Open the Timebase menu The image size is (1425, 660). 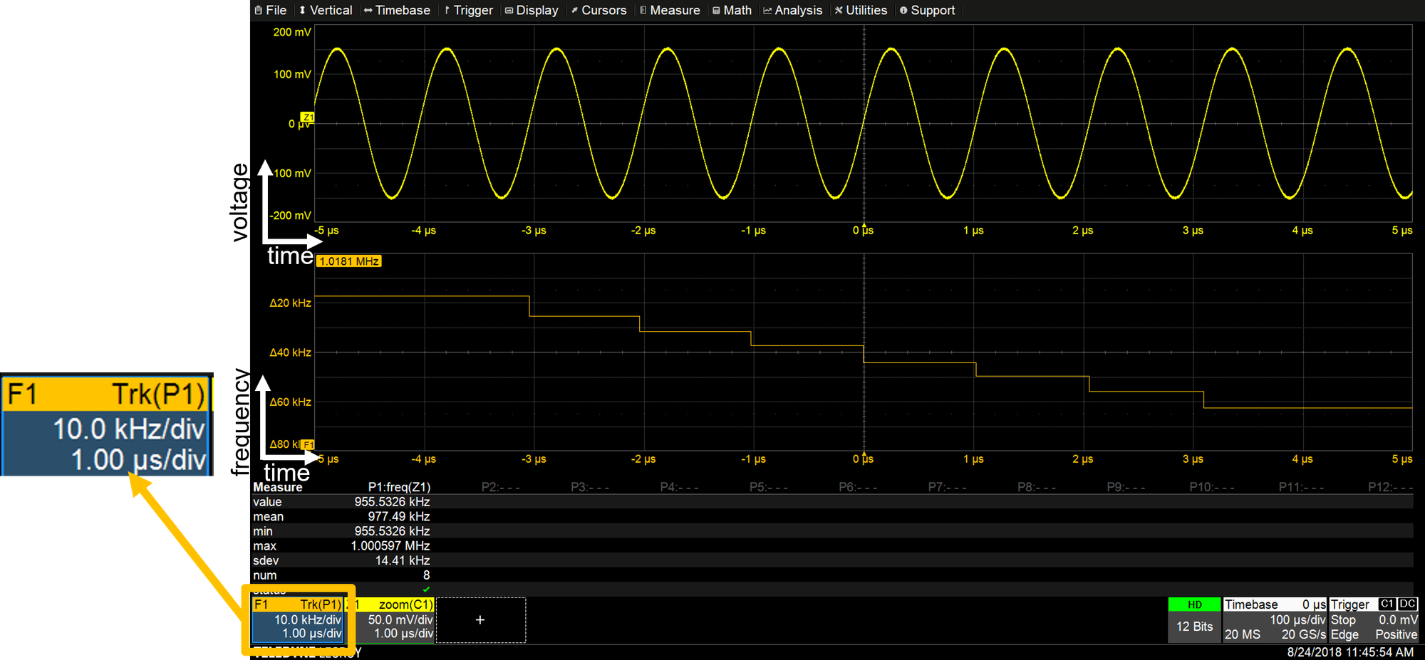point(397,10)
